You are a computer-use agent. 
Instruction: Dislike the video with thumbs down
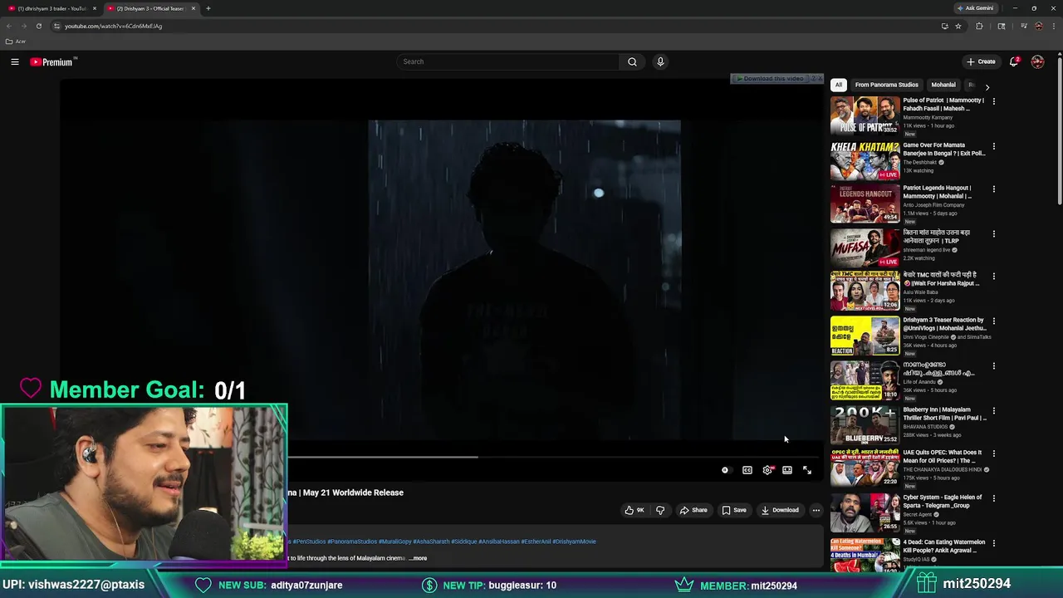(x=660, y=510)
